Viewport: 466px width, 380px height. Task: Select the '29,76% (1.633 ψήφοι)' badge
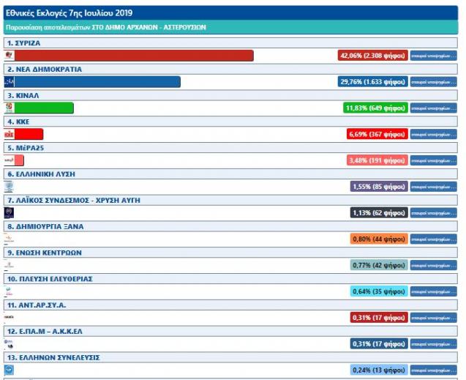point(372,82)
